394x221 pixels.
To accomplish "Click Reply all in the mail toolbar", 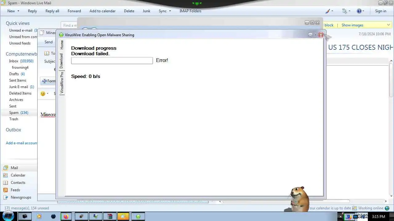I will click(x=52, y=11).
